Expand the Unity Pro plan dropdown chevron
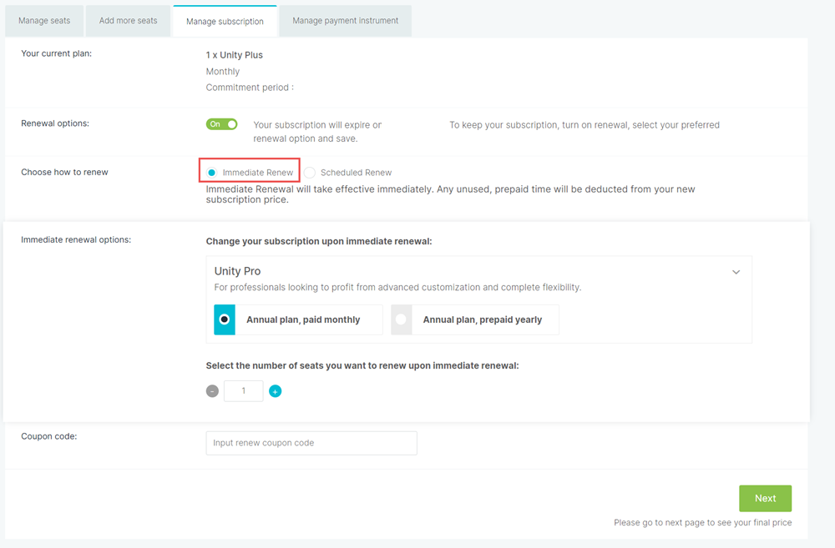Screen dimensions: 835x548 click(x=736, y=272)
